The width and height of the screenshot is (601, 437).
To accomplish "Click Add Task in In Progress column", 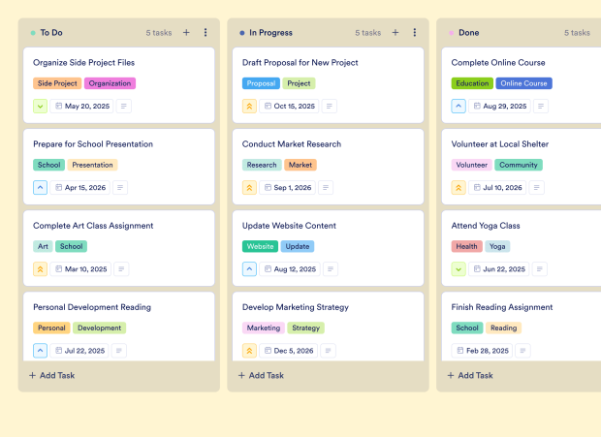I will click(262, 375).
